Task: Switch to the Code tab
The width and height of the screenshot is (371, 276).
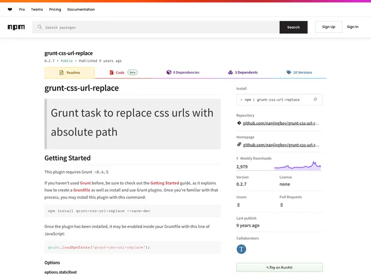Action: (123, 72)
